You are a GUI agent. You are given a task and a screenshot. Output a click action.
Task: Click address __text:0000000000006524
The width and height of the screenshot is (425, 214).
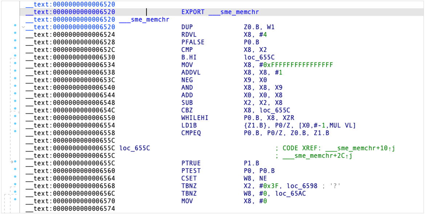tap(70, 35)
